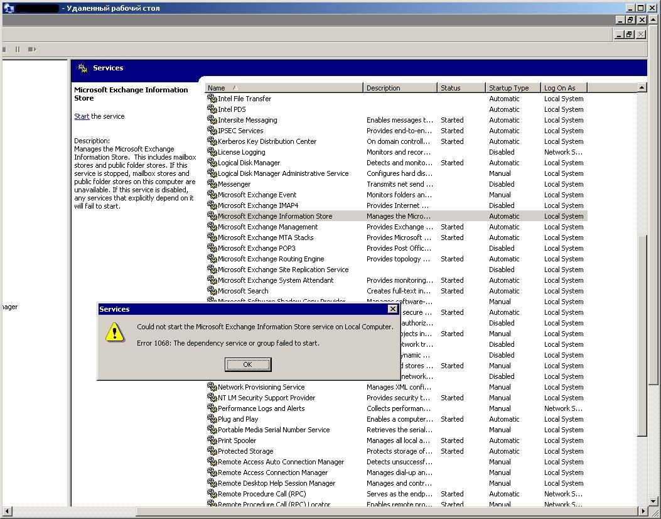Click the Print Spooler service icon
The height and width of the screenshot is (519, 661).
point(212,440)
